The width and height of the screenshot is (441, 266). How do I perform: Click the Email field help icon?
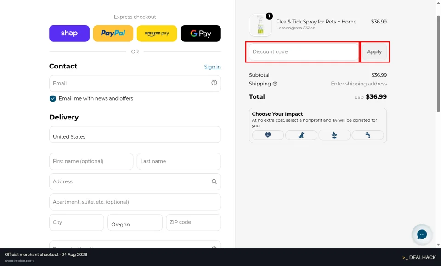click(215, 83)
